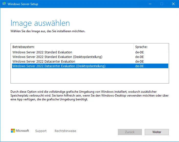Open the Support link
The width and height of the screenshot is (179, 142).
(x=41, y=131)
